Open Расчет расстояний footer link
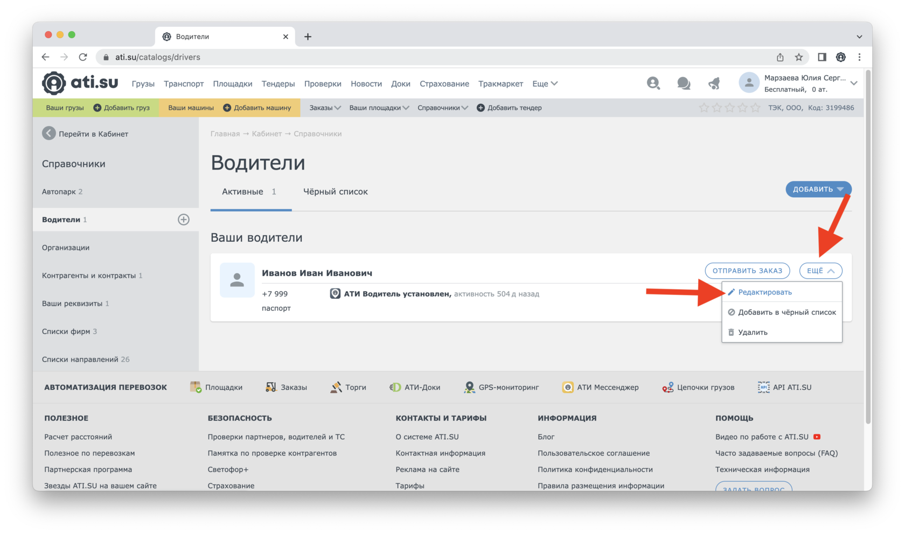The height and width of the screenshot is (534, 905). [x=78, y=437]
